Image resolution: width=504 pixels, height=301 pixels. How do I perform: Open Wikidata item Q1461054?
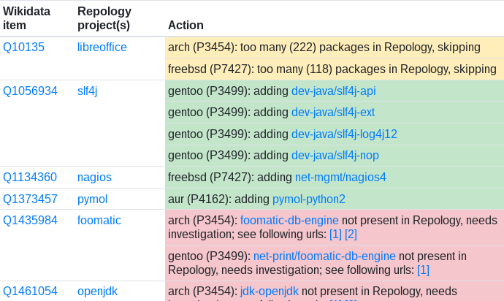click(x=30, y=291)
